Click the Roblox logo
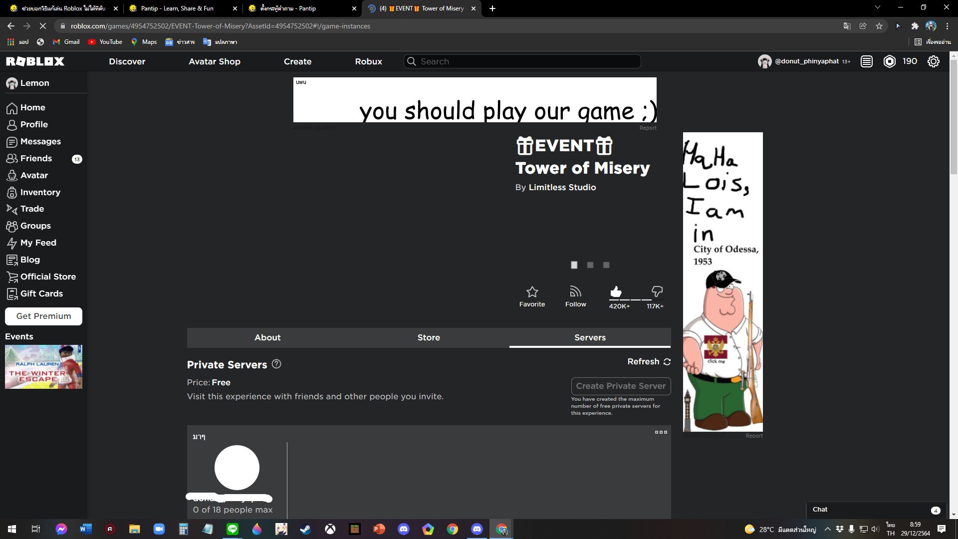 [x=35, y=61]
